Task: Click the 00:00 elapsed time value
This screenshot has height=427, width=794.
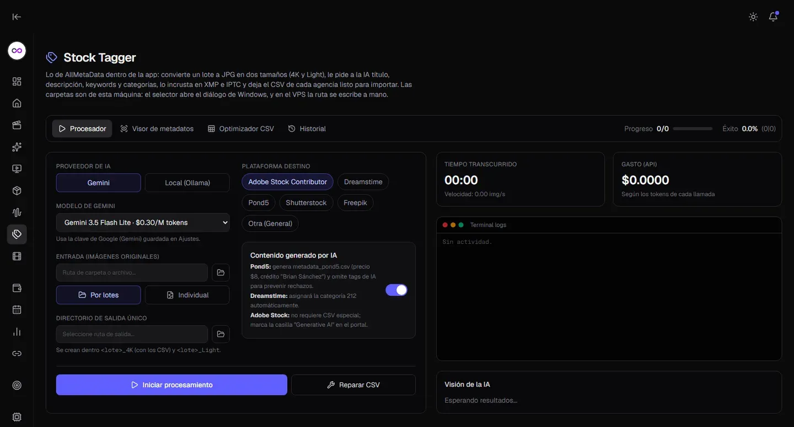Action: (461, 180)
